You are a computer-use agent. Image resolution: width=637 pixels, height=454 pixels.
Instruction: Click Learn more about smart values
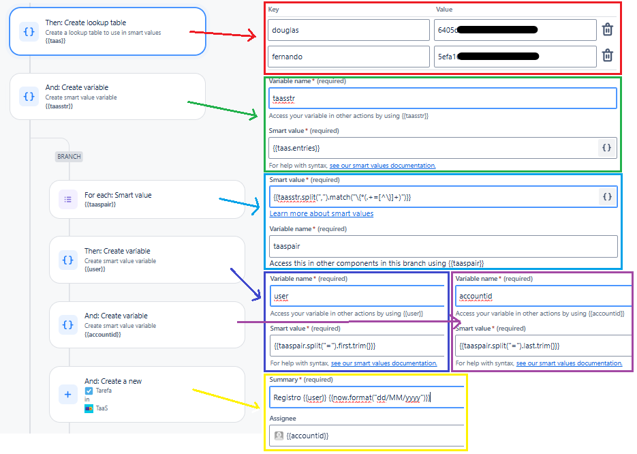point(321,213)
